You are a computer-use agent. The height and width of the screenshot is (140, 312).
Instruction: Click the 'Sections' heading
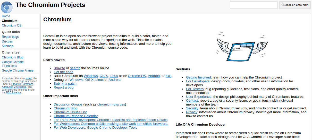[183, 69]
